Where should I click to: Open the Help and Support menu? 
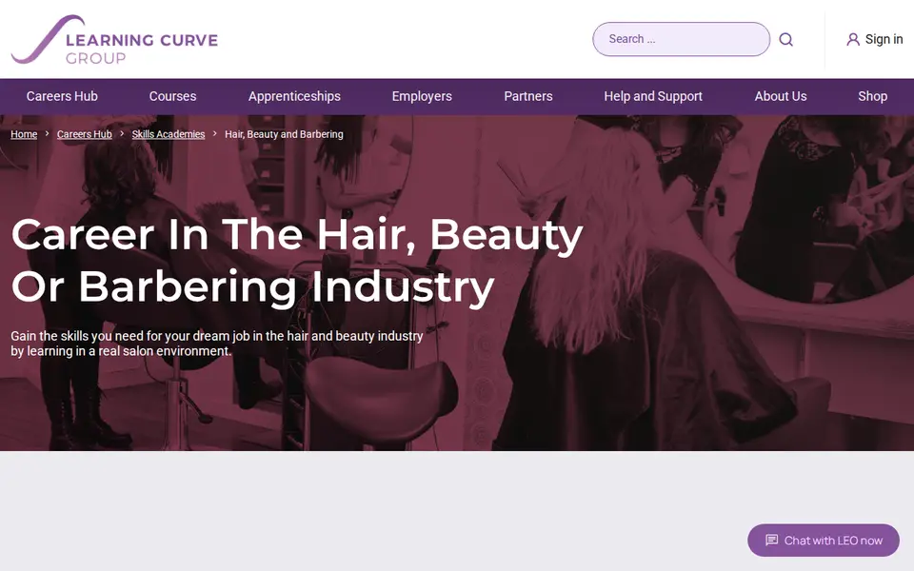(x=653, y=96)
